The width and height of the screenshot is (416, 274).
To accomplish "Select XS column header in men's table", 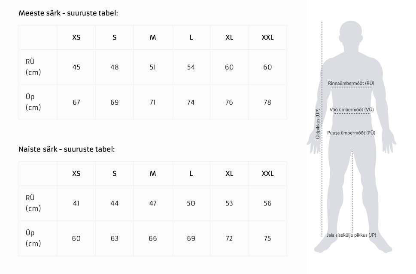I will [x=76, y=37].
